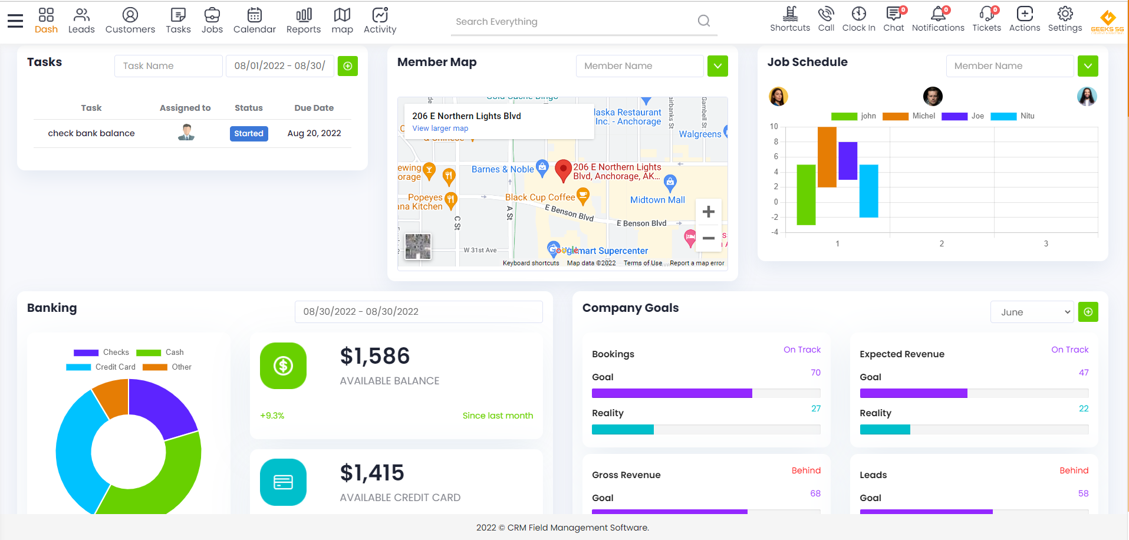Open View larger map link
The width and height of the screenshot is (1129, 540).
(439, 128)
